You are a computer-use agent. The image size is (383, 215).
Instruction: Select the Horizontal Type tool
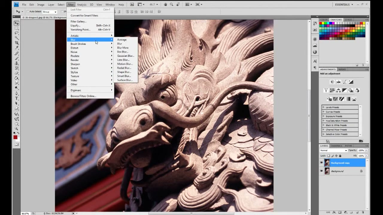point(17,99)
